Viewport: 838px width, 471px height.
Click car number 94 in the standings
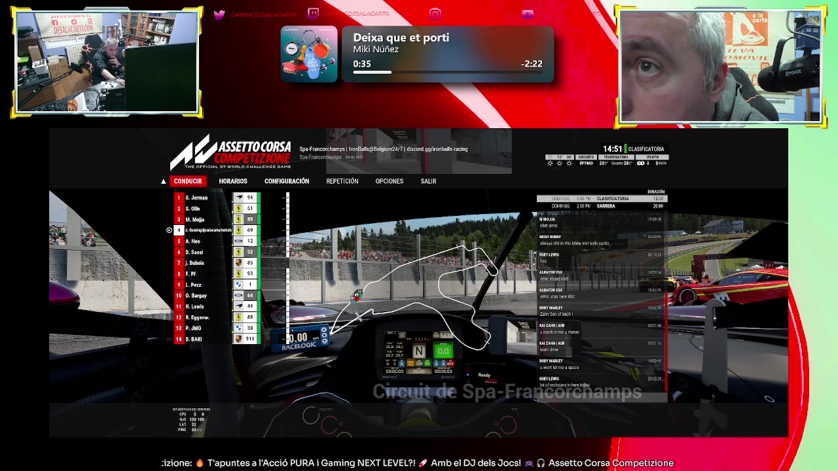pos(250,198)
